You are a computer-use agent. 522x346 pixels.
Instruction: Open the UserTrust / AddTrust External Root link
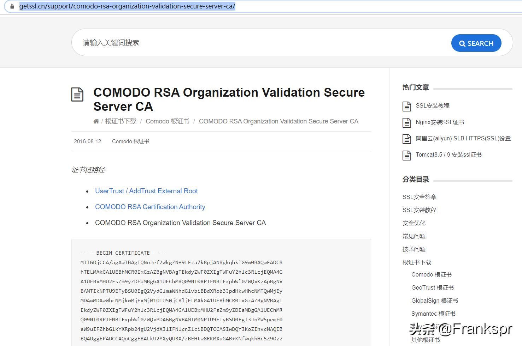point(146,191)
